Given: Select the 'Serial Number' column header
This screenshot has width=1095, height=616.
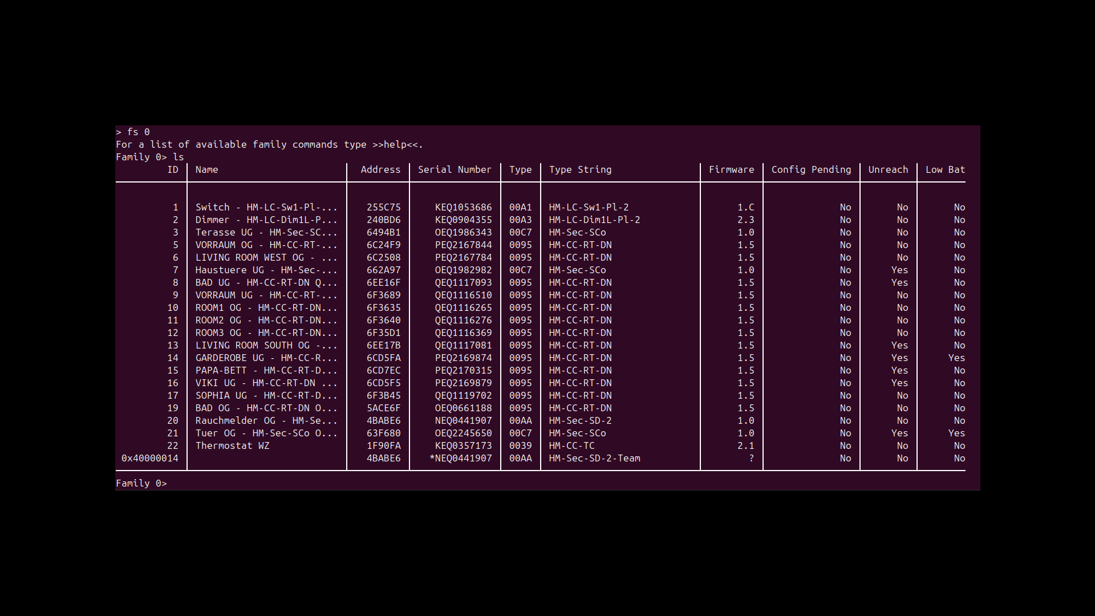Looking at the screenshot, I should [455, 169].
